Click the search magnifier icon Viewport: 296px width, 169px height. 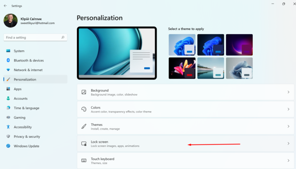(x=63, y=37)
